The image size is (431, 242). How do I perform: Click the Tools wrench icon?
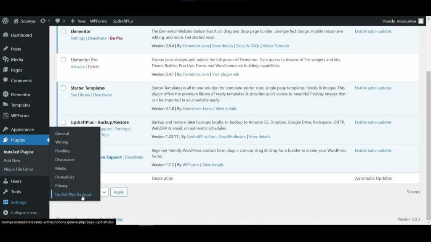(5, 192)
